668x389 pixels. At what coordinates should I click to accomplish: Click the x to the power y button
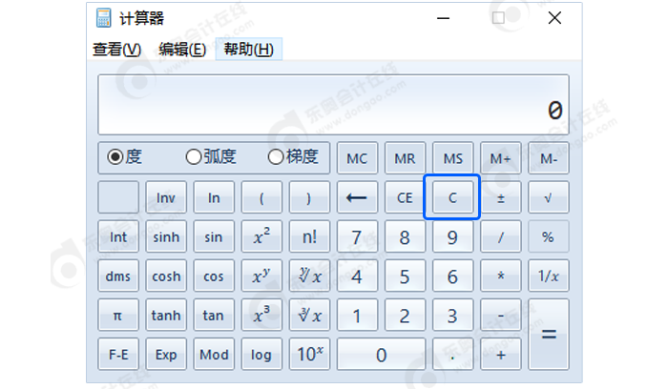pos(261,276)
